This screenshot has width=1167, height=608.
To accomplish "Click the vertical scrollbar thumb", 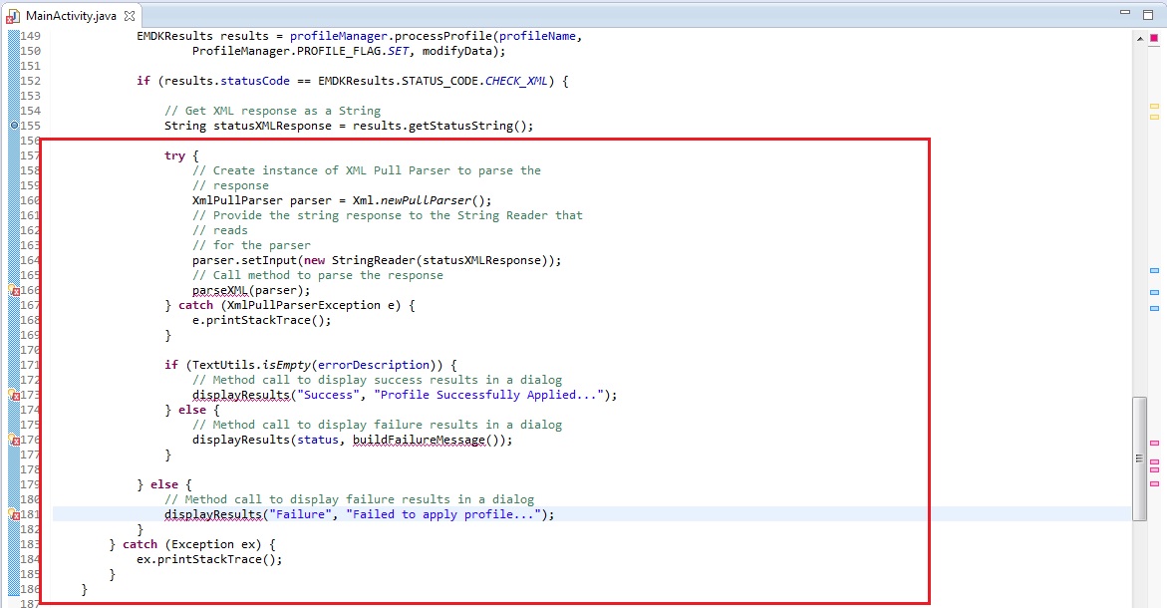I will (1139, 458).
